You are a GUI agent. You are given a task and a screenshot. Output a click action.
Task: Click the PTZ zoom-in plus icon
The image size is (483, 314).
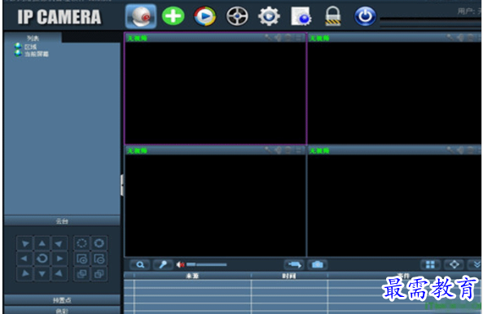coord(81,259)
